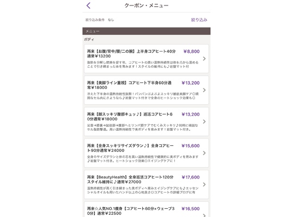Click the ¥16,500 price

(x=190, y=208)
